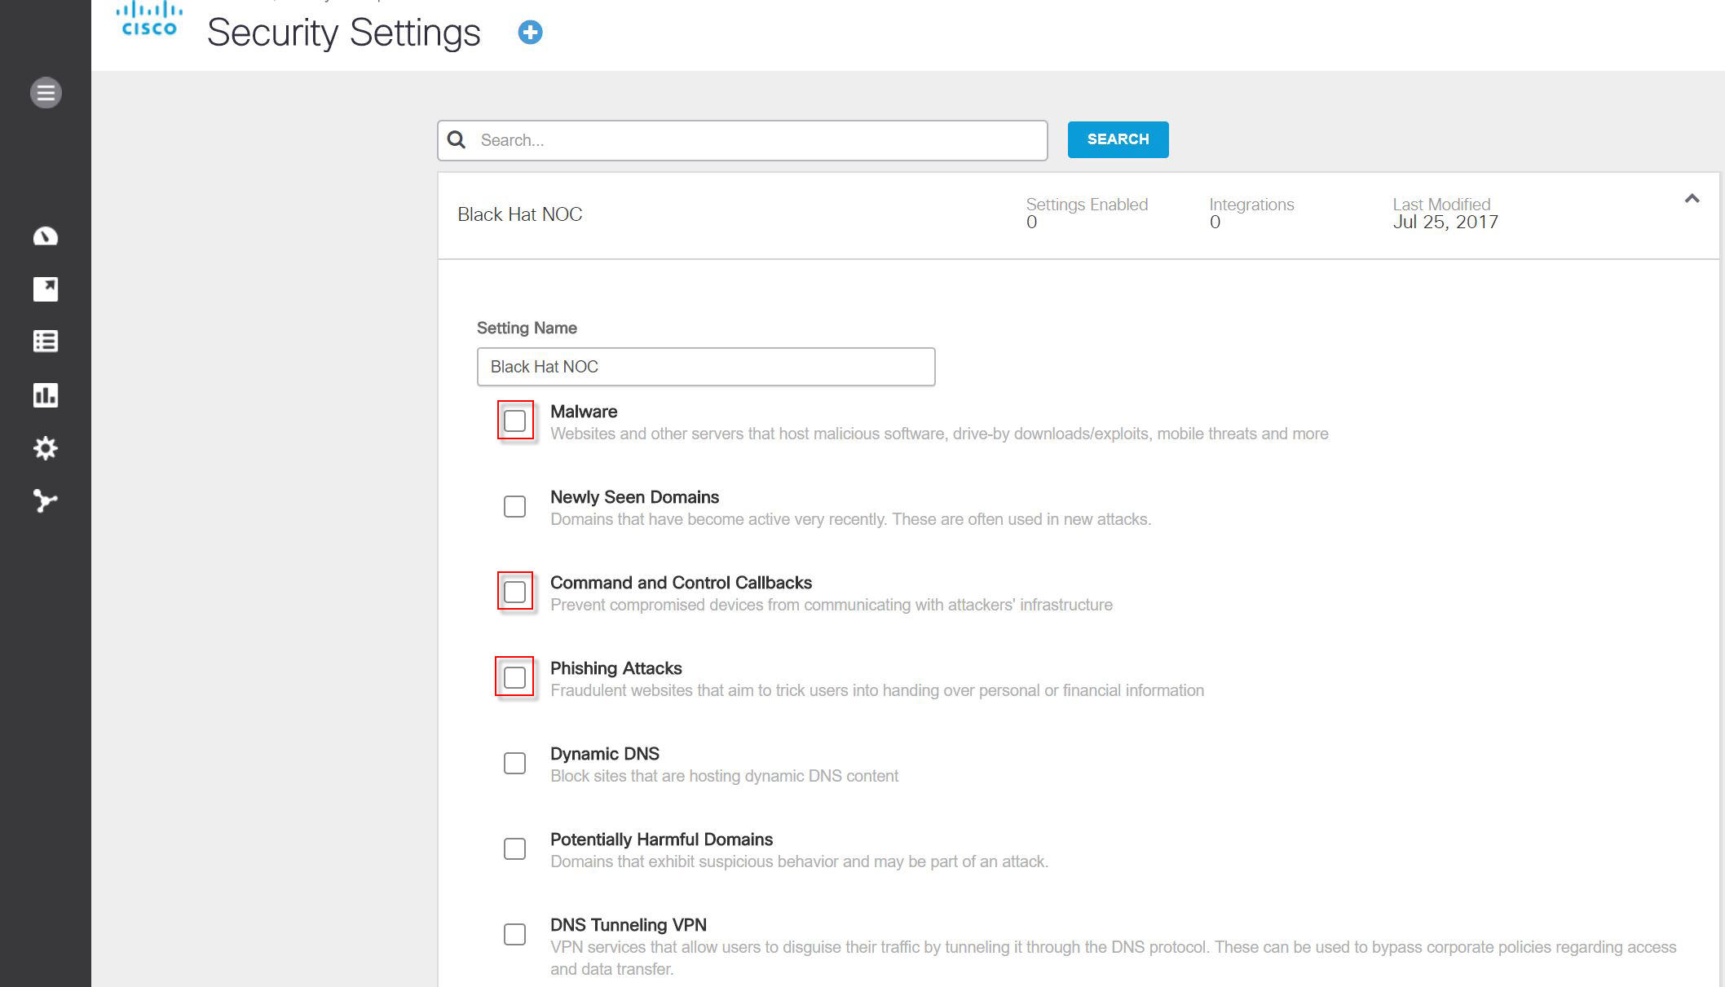Click the hamburger menu icon in sidebar

click(46, 93)
